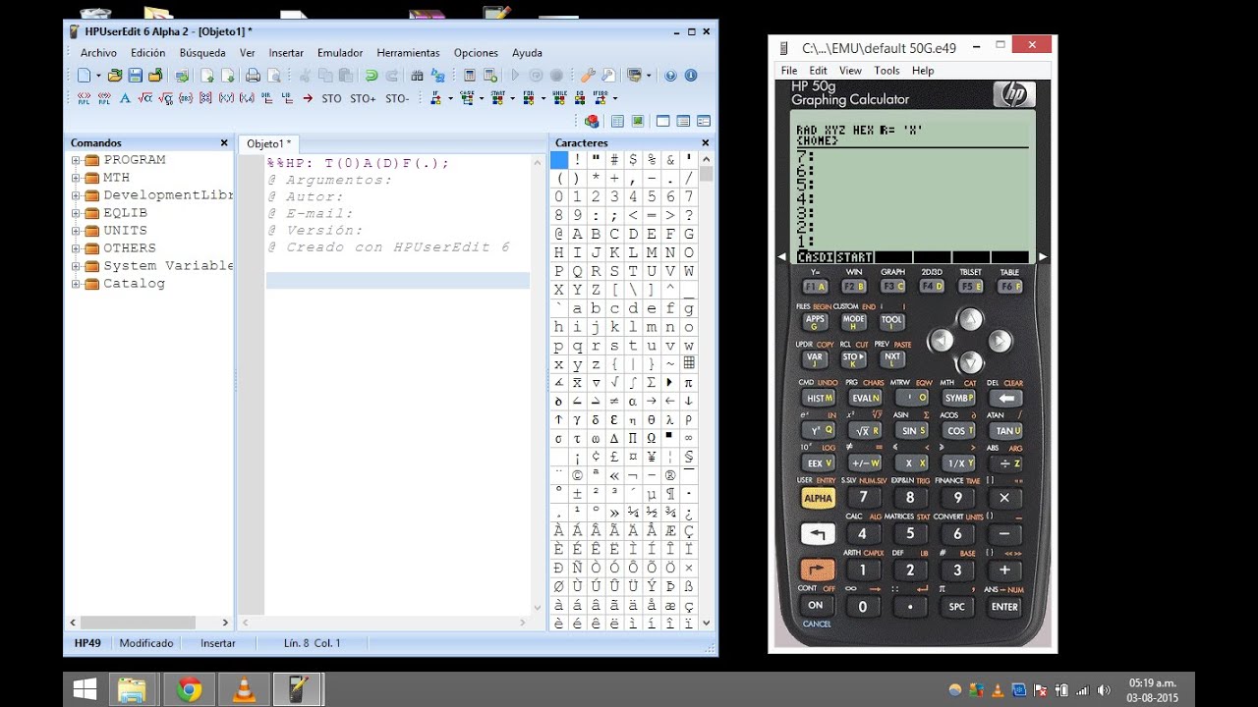Image resolution: width=1258 pixels, height=707 pixels.
Task: Click the calculator up arrow key
Action: pos(970,318)
